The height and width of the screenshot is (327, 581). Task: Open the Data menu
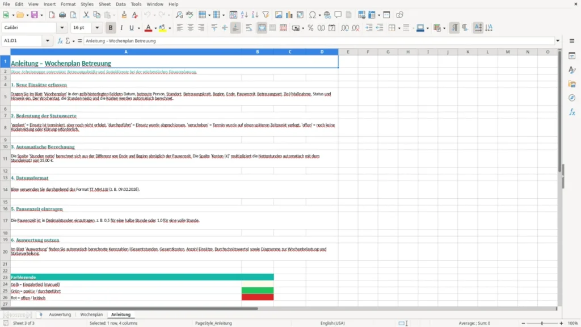120,4
